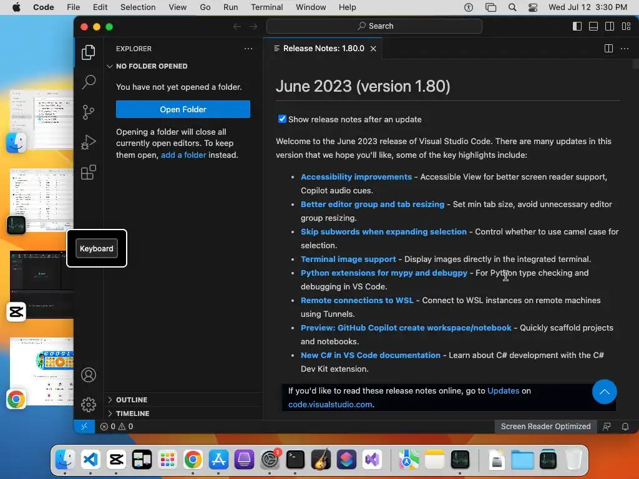Screen dimensions: 639x479
Task: Open the Selection menu
Action: pos(138,7)
